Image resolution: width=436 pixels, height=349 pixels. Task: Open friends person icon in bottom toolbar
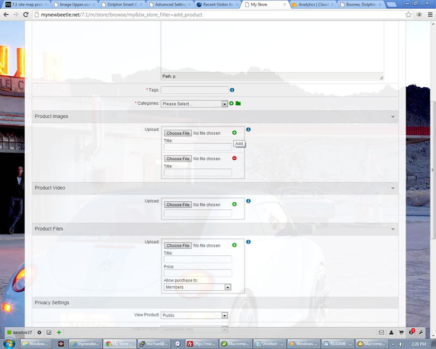[x=391, y=333]
